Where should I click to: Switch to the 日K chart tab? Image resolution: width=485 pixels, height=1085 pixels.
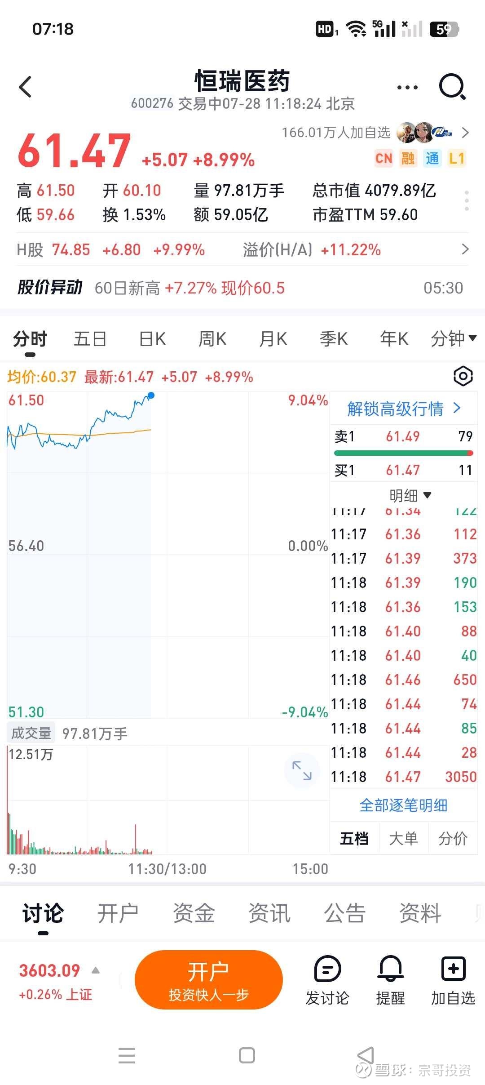click(x=152, y=338)
